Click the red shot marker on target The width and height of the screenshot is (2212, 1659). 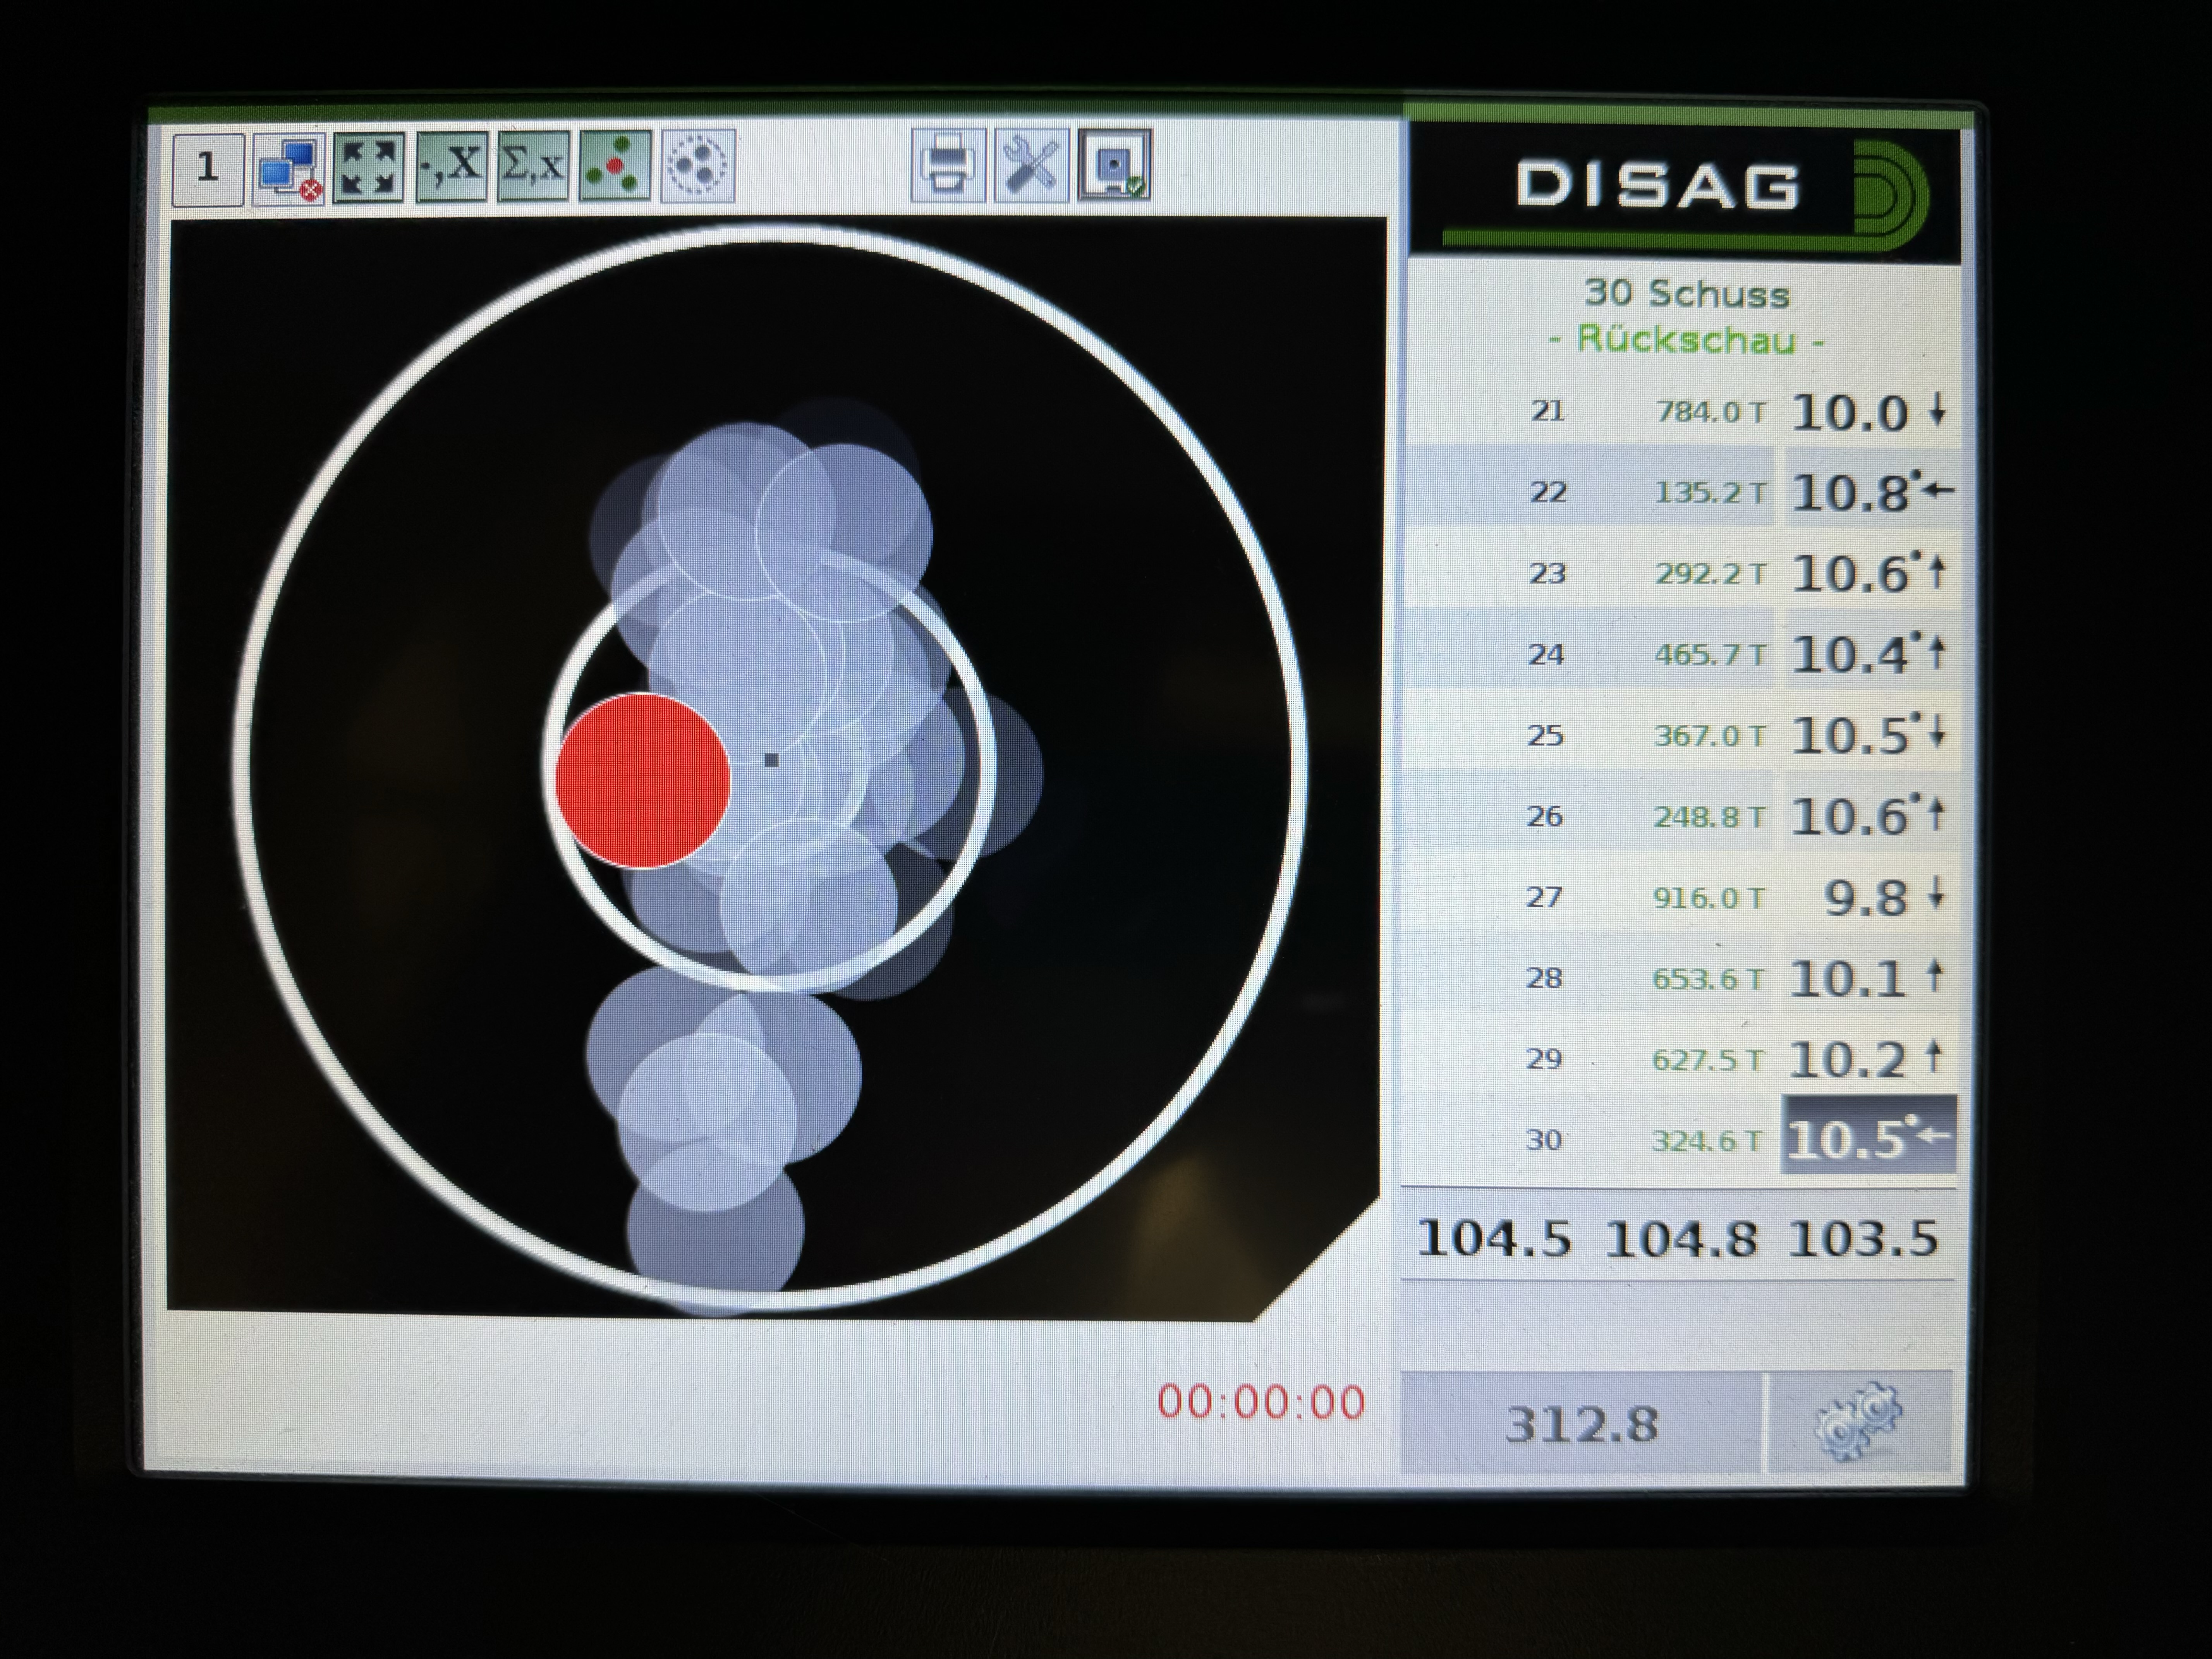(x=642, y=781)
